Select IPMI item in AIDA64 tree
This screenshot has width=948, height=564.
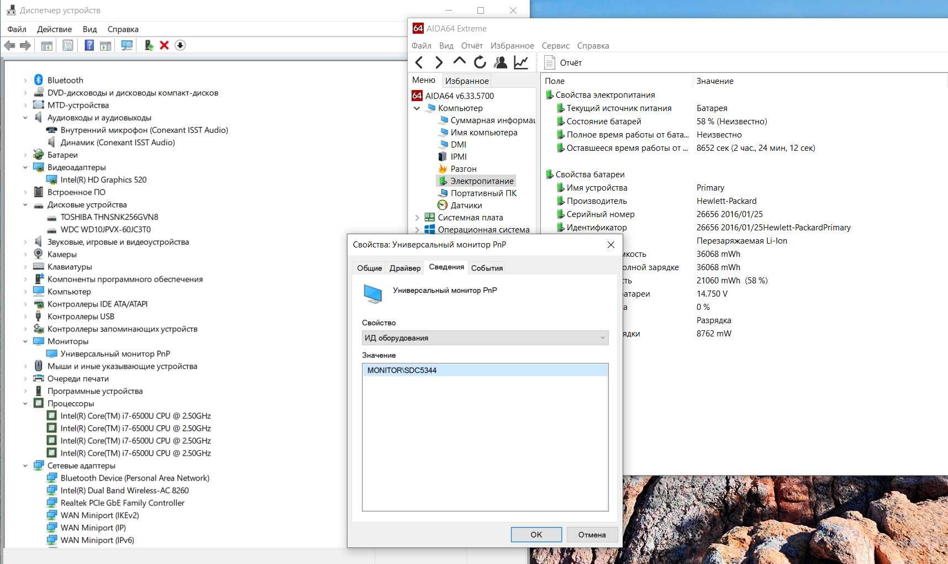tap(452, 156)
